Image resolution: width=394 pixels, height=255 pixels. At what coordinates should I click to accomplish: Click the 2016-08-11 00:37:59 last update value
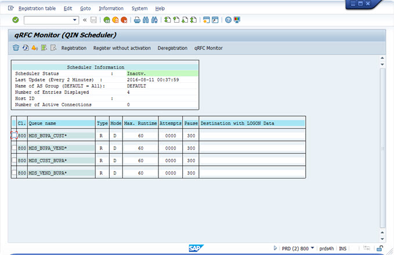click(153, 79)
